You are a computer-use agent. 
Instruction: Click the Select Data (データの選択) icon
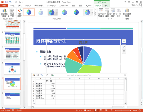pos(107,13)
